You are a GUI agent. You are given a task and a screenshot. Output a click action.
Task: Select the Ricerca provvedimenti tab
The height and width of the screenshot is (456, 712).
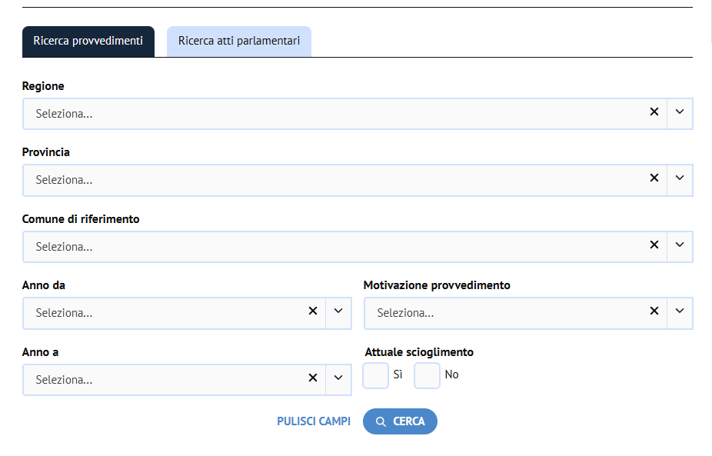point(88,42)
